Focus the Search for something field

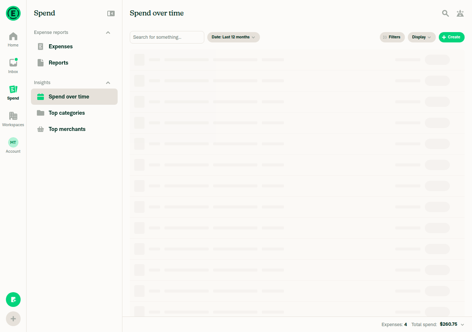pyautogui.click(x=167, y=37)
